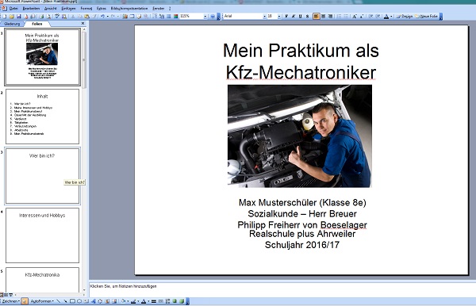Viewport: 476px width, 306px height.
Task: Open the Datei menu
Action: coord(13,9)
